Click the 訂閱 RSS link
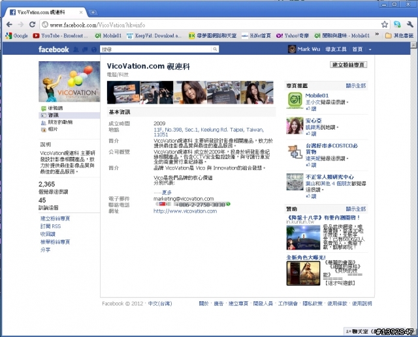 pos(50,226)
